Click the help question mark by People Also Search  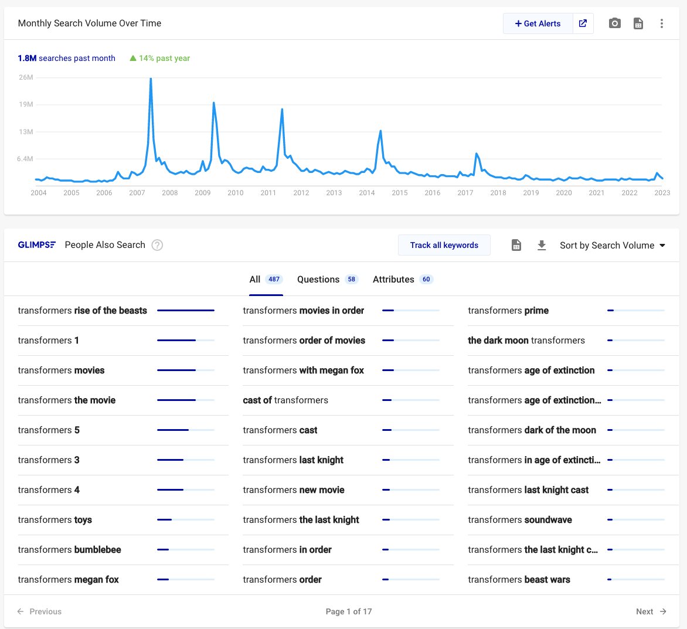[x=157, y=245]
